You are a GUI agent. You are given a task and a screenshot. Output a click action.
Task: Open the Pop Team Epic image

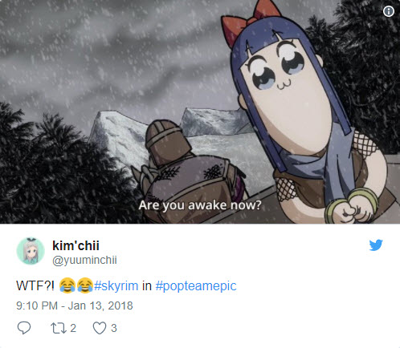point(200,111)
